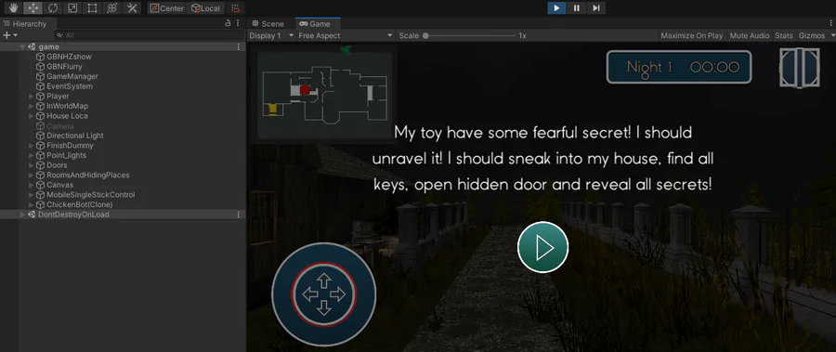Select the Scale tool

[x=72, y=8]
